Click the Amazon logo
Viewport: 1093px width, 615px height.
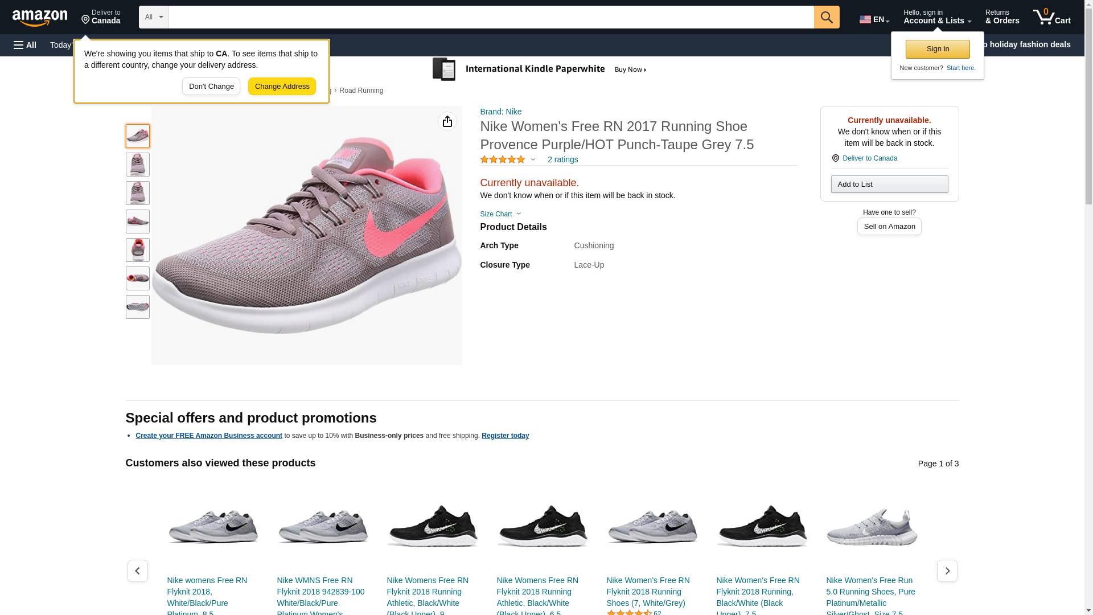40,18
